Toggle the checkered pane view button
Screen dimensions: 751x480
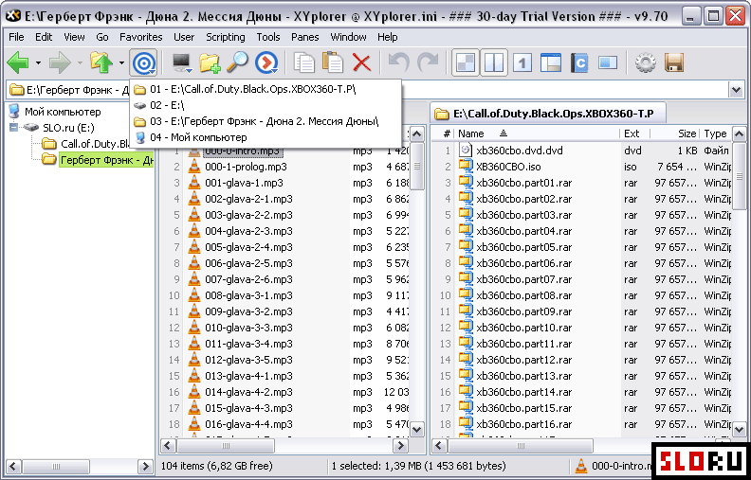point(466,63)
